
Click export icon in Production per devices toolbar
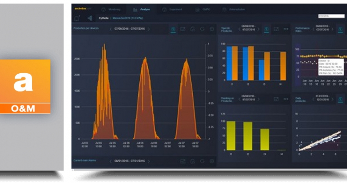192,29
